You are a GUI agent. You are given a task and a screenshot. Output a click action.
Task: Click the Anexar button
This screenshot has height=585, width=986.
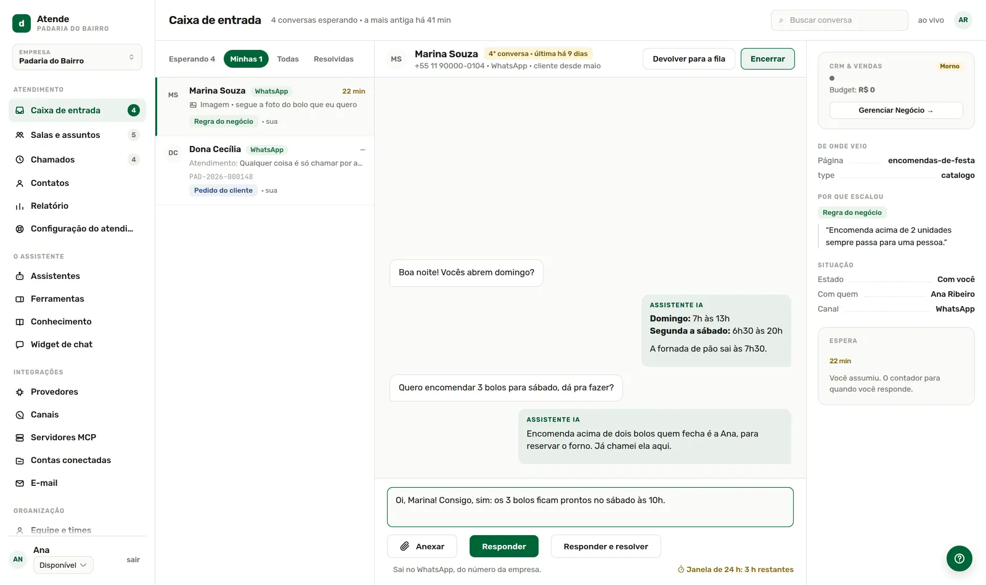coord(422,546)
